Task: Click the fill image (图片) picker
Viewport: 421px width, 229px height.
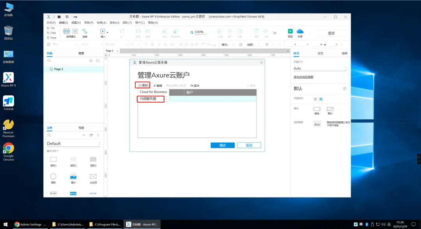Action: tap(330, 109)
